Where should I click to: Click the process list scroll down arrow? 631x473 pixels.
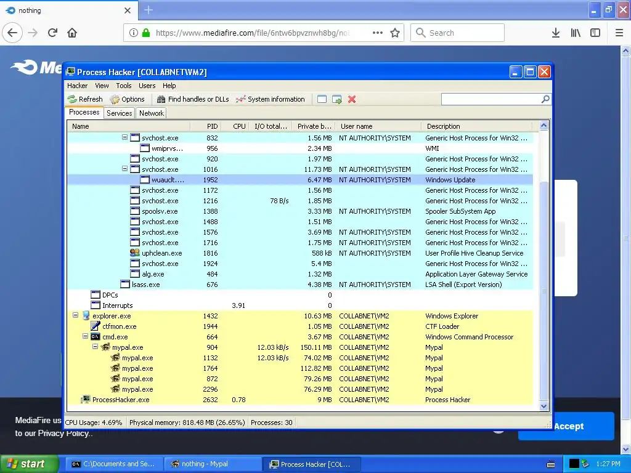(x=543, y=406)
